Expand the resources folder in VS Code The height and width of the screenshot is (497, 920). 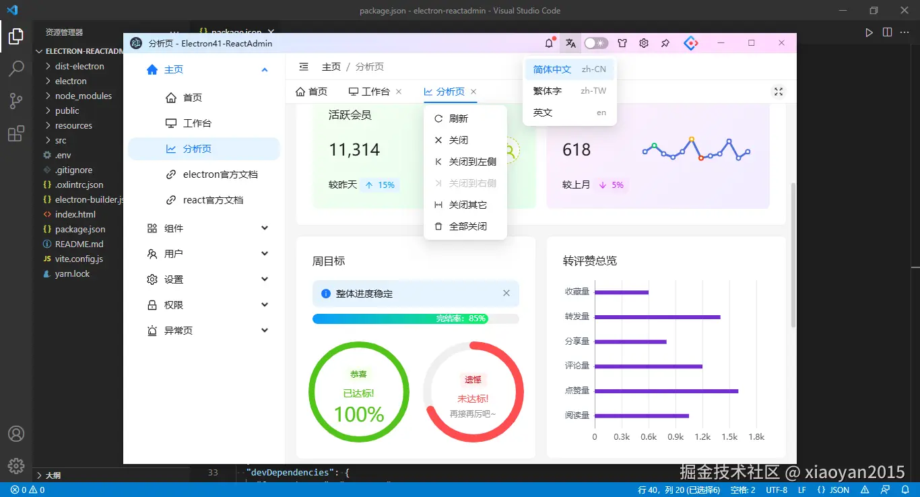tap(78, 125)
